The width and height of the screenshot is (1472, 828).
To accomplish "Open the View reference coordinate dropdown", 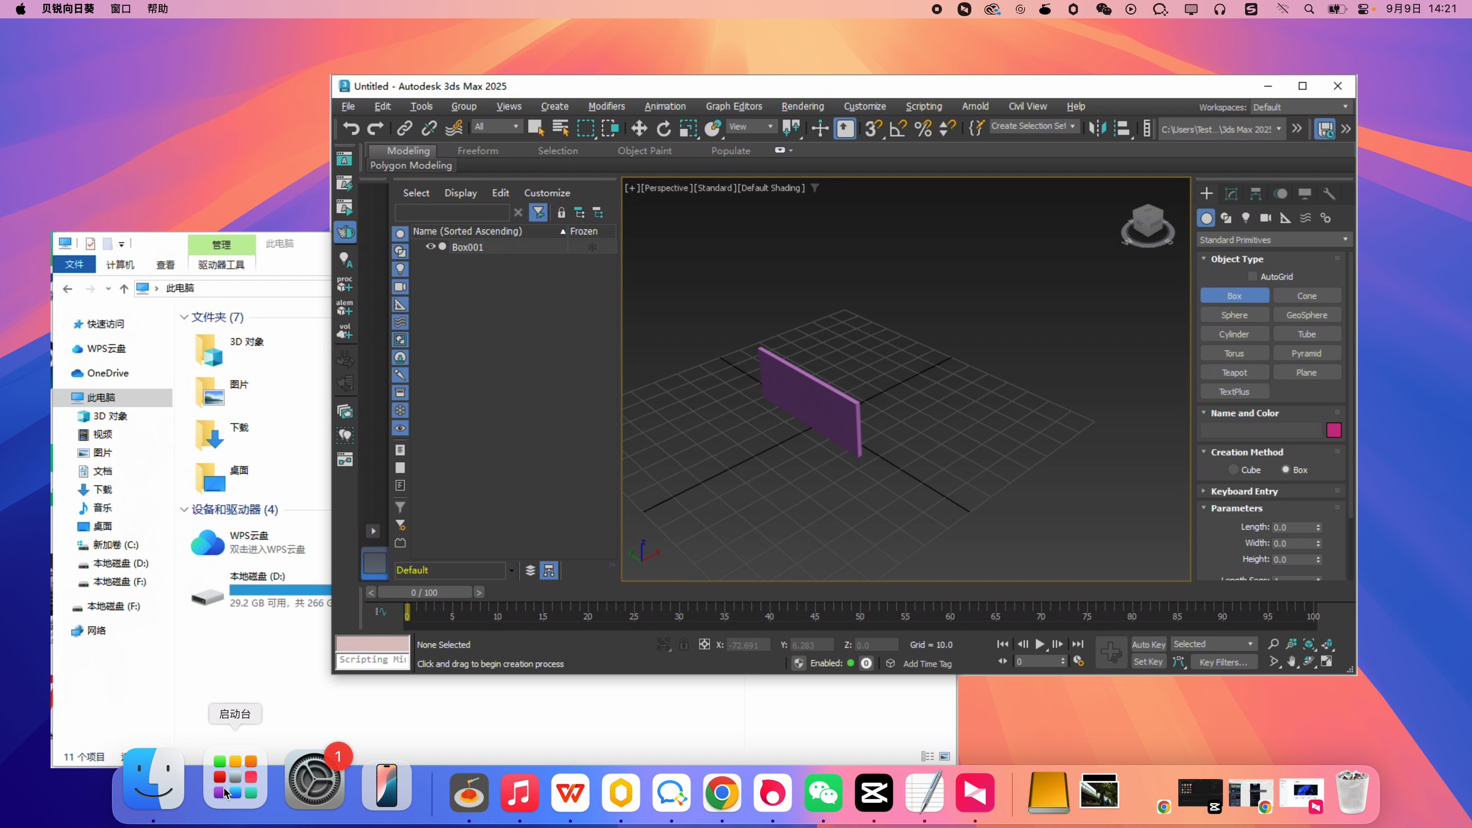I will click(x=751, y=127).
